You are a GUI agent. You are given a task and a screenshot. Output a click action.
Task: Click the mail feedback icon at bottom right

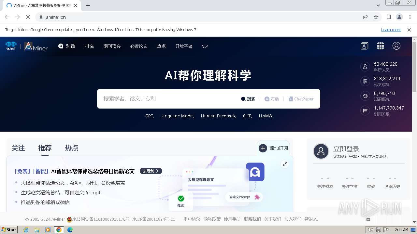coord(368,220)
